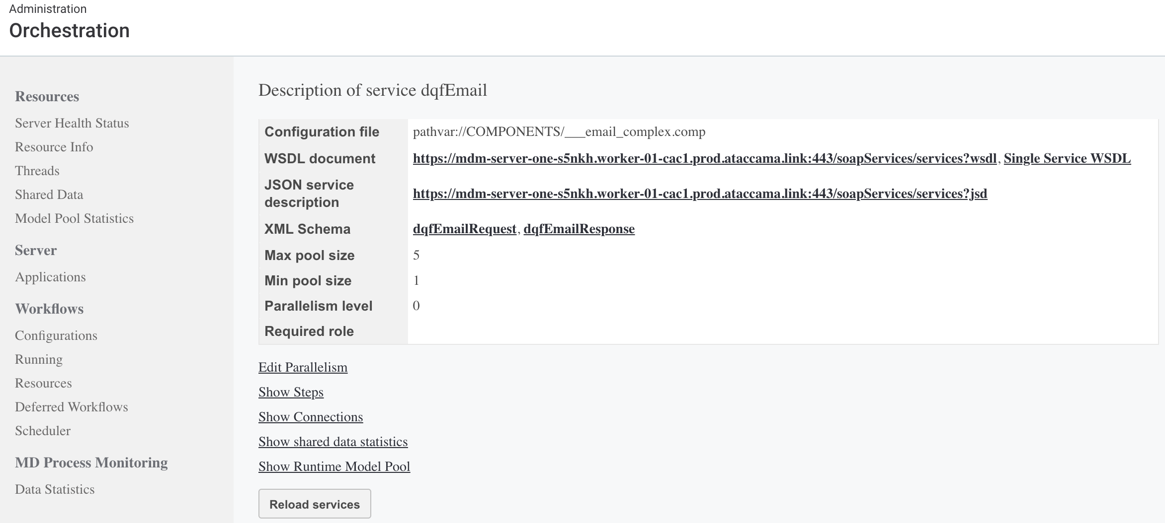View Data Statistics under MD Process Monitoring
This screenshot has width=1165, height=523.
[55, 489]
